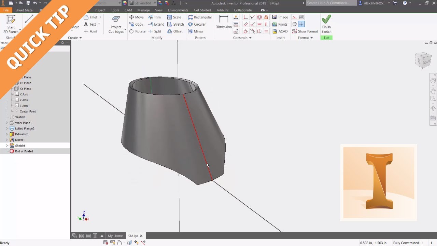The height and width of the screenshot is (246, 437).
Task: Pick the Offset tool
Action: tap(175, 31)
